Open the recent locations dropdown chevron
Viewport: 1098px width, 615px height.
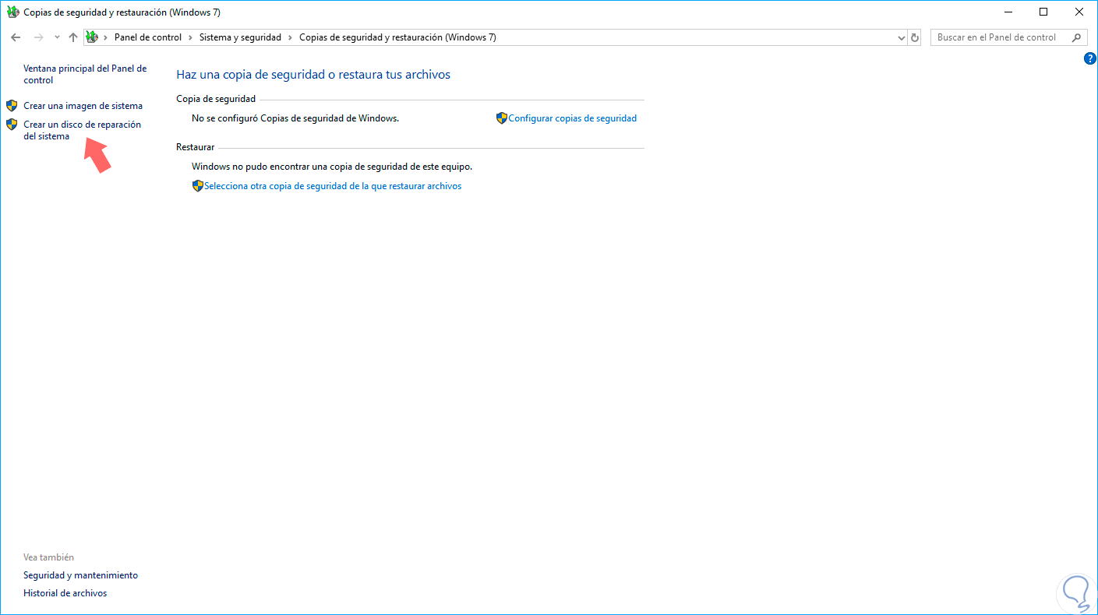(x=57, y=37)
